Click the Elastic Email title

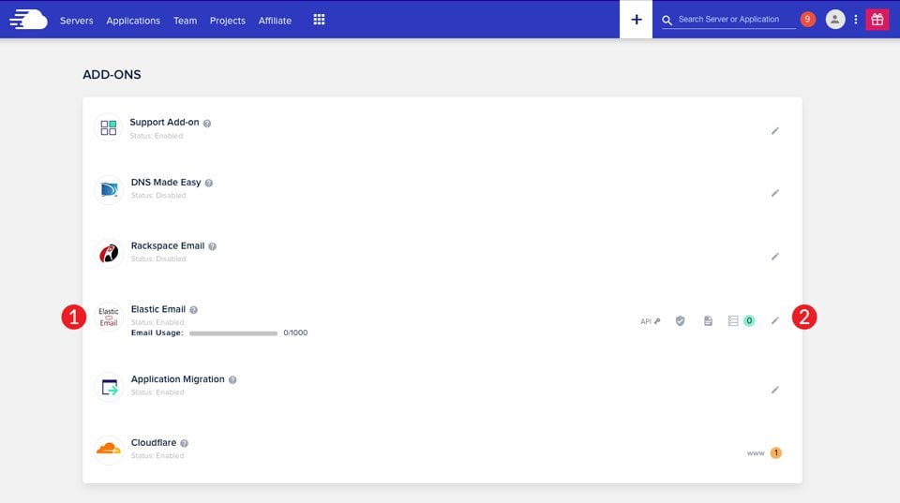click(x=157, y=309)
